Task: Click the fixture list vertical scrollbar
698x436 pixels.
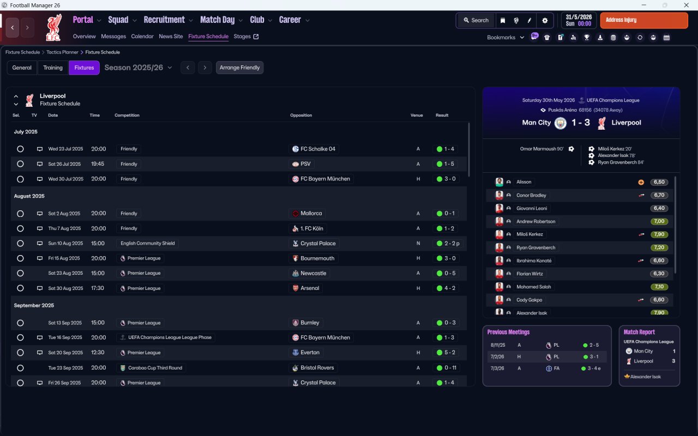Action: [469, 149]
